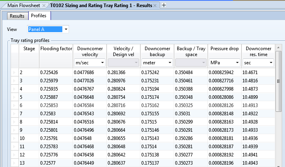Image resolution: width=285 pixels, height=167 pixels.
Task: Select downcomer backup cell 0.17514
Action: point(157,147)
